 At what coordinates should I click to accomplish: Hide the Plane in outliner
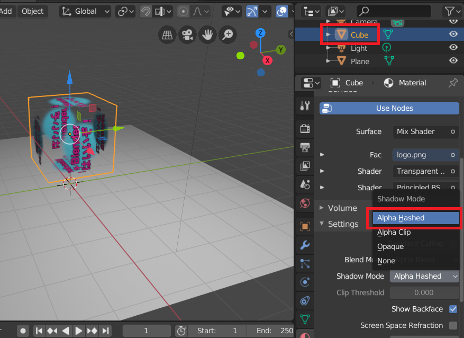coord(453,61)
